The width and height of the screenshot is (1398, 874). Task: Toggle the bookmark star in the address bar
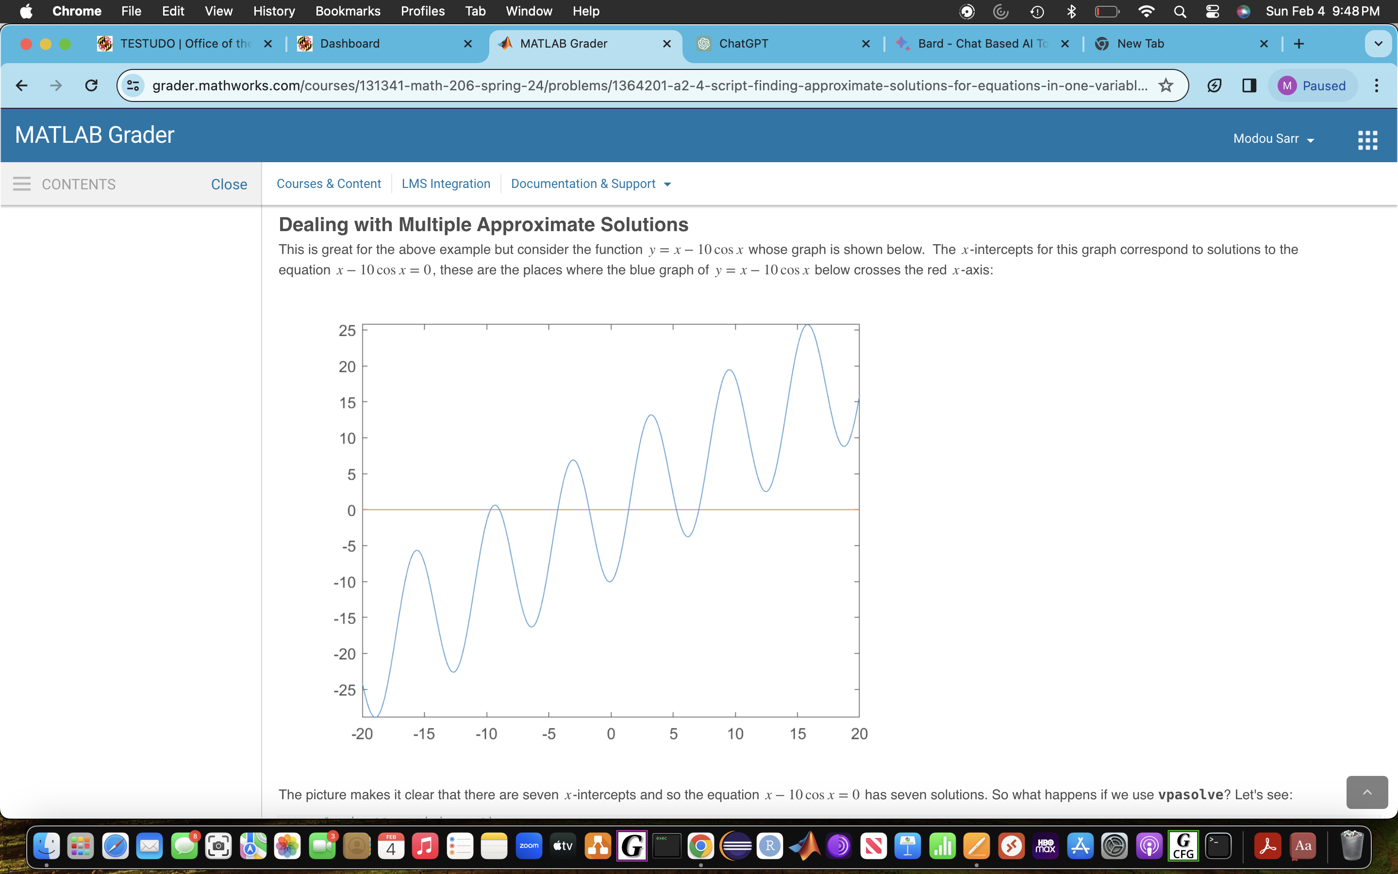(1166, 85)
